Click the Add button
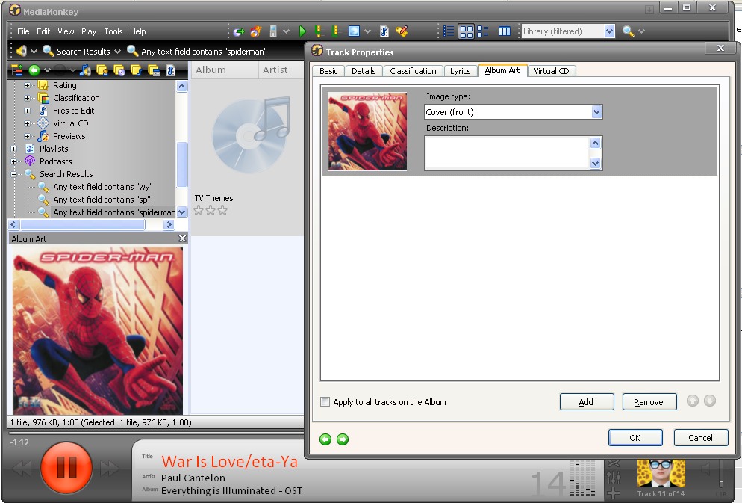 tap(586, 402)
